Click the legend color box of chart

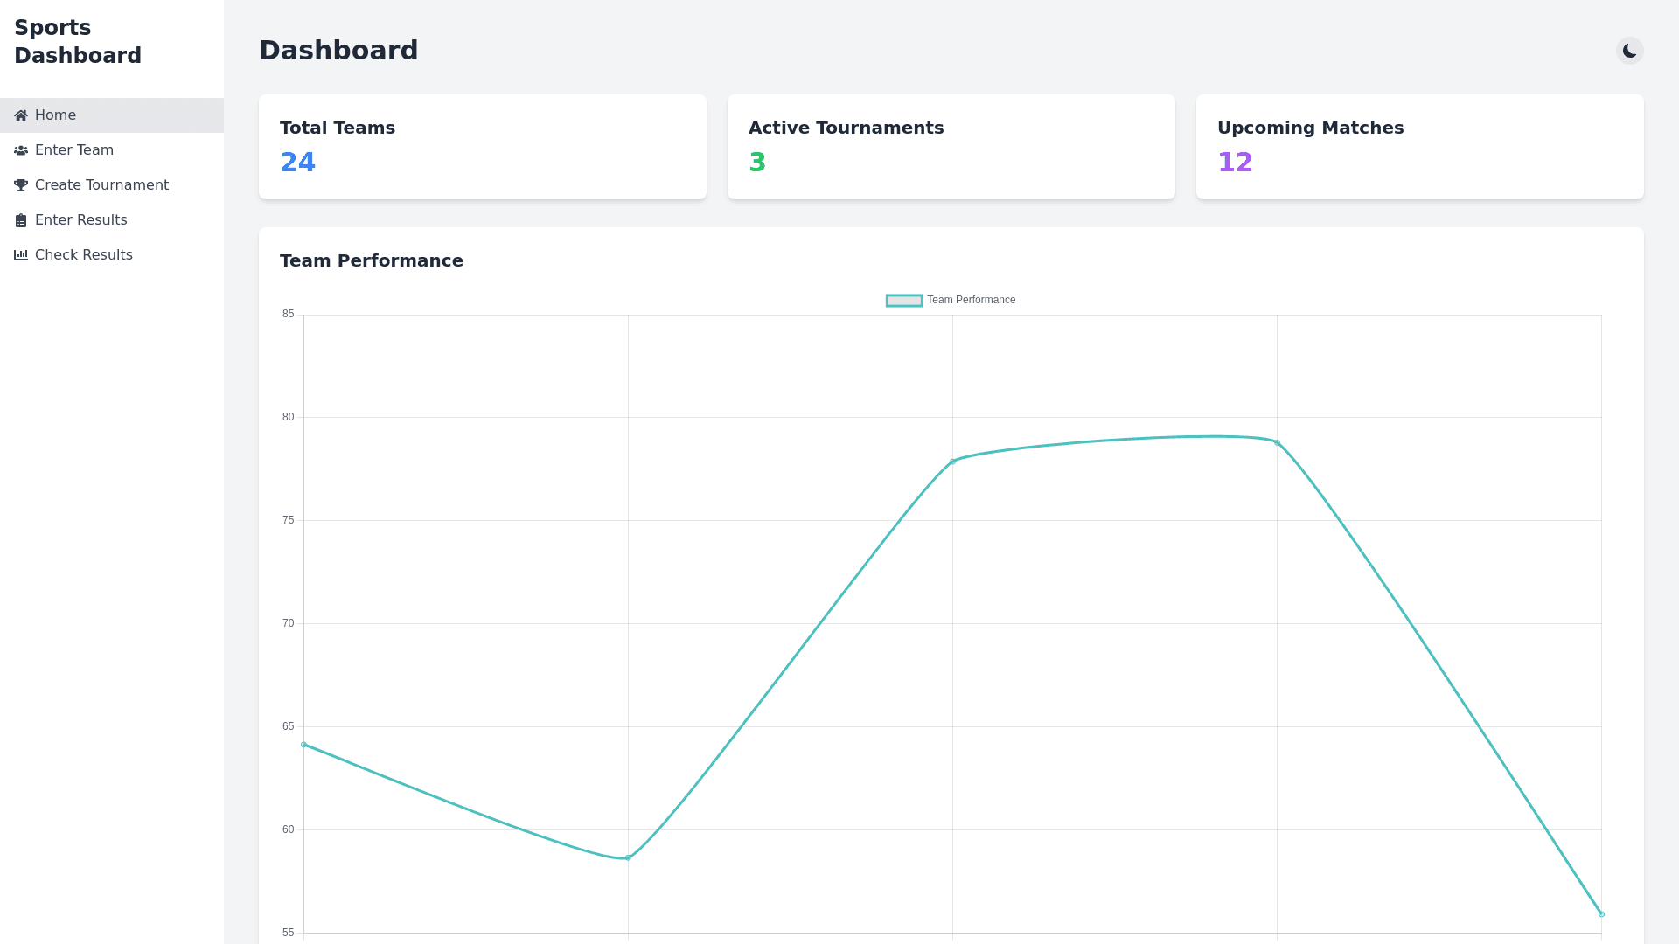[x=904, y=301]
